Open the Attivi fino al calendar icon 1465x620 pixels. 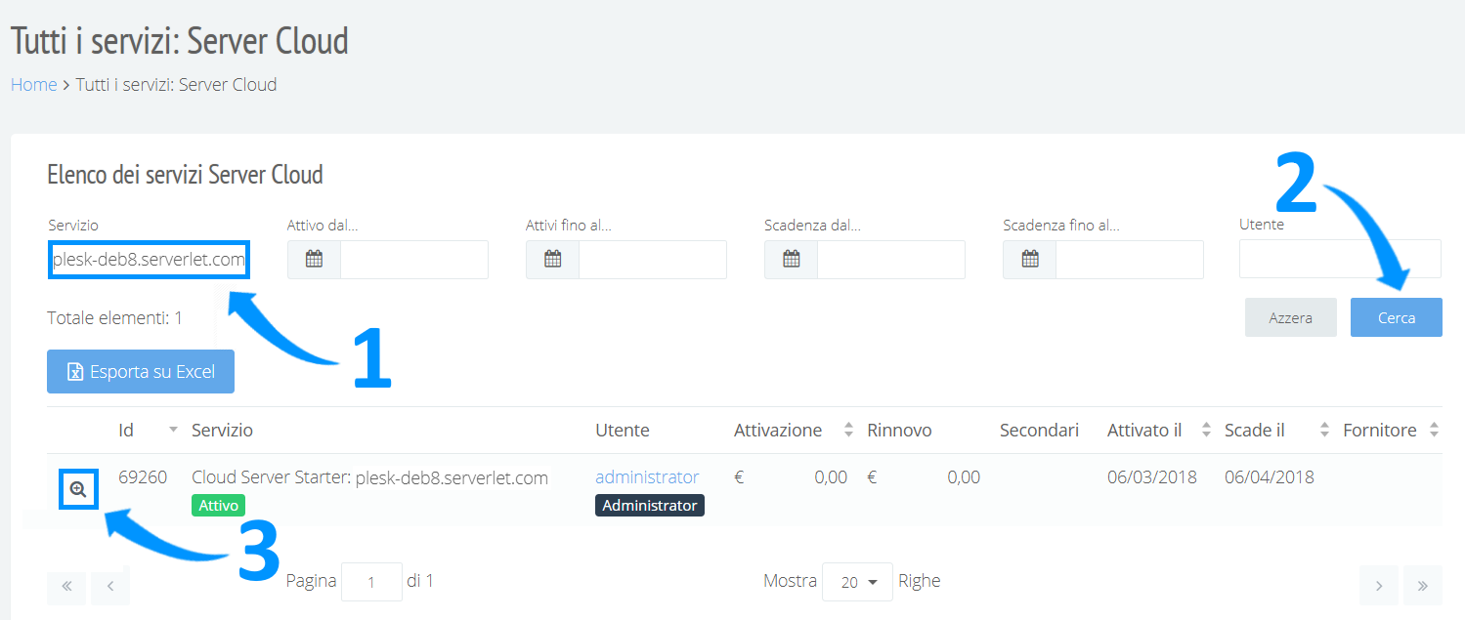[552, 260]
